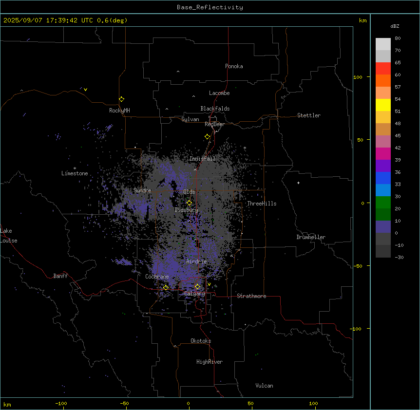
Task: Click the RedDeer city label
Action: 214,124
